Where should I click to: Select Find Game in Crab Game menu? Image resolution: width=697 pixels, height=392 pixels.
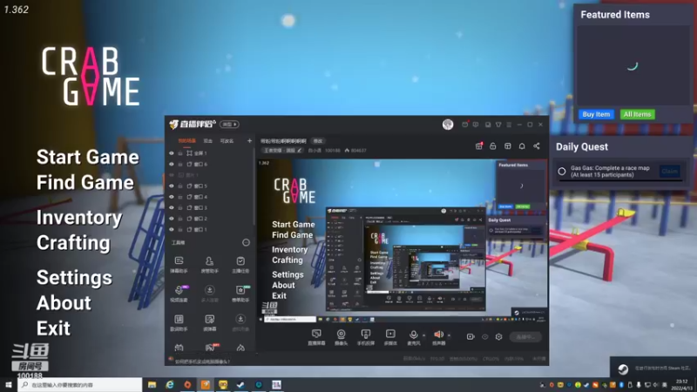pos(85,182)
